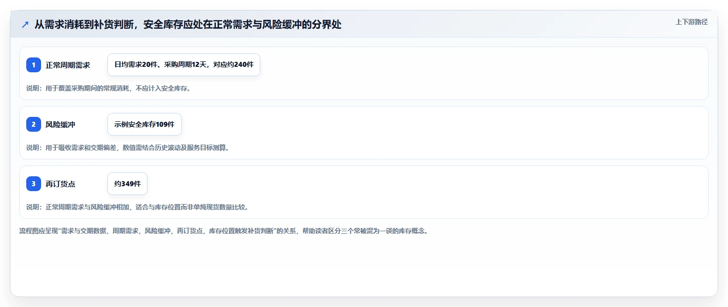Viewport: 728px width, 307px height.
Task: Click the note 用于覆盖采购期间的常规消耗
Action: pyautogui.click(x=108, y=88)
